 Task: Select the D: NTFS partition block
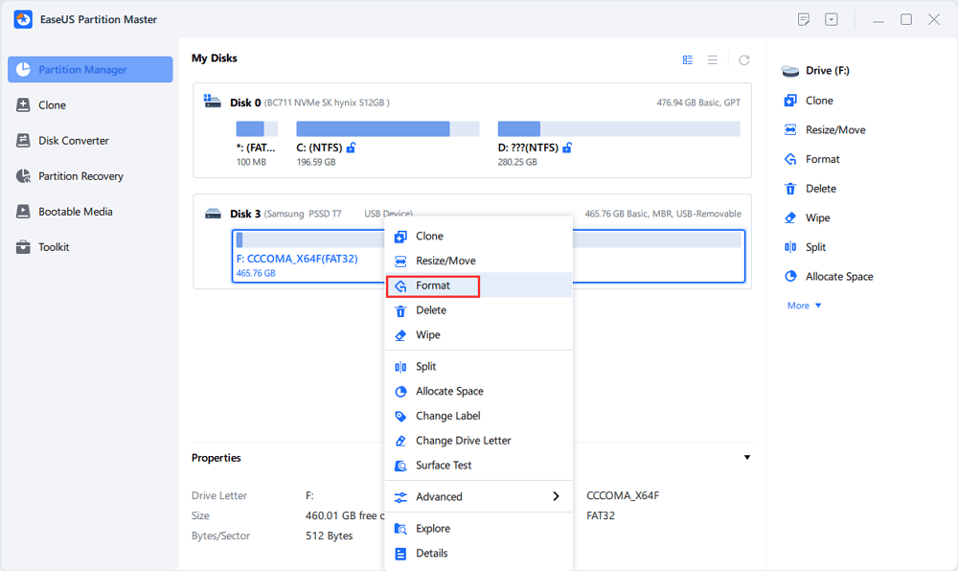click(618, 138)
